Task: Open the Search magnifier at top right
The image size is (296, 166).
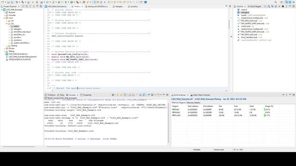Action: coord(276,2)
